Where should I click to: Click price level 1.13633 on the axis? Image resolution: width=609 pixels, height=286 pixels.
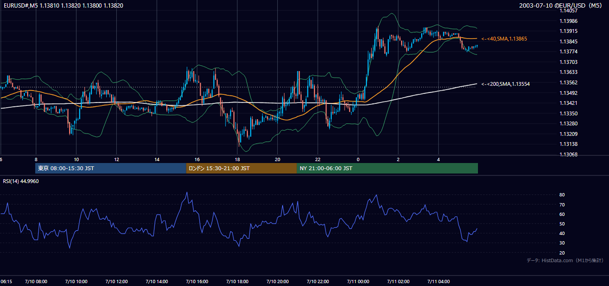(569, 72)
